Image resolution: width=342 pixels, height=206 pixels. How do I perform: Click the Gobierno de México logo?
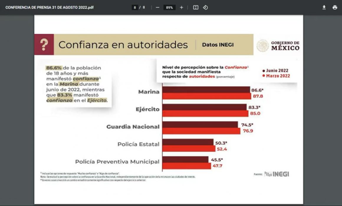pos(278,46)
